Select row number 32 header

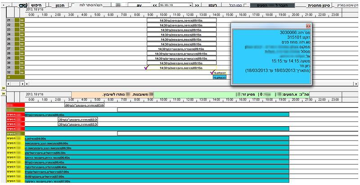point(10,72)
